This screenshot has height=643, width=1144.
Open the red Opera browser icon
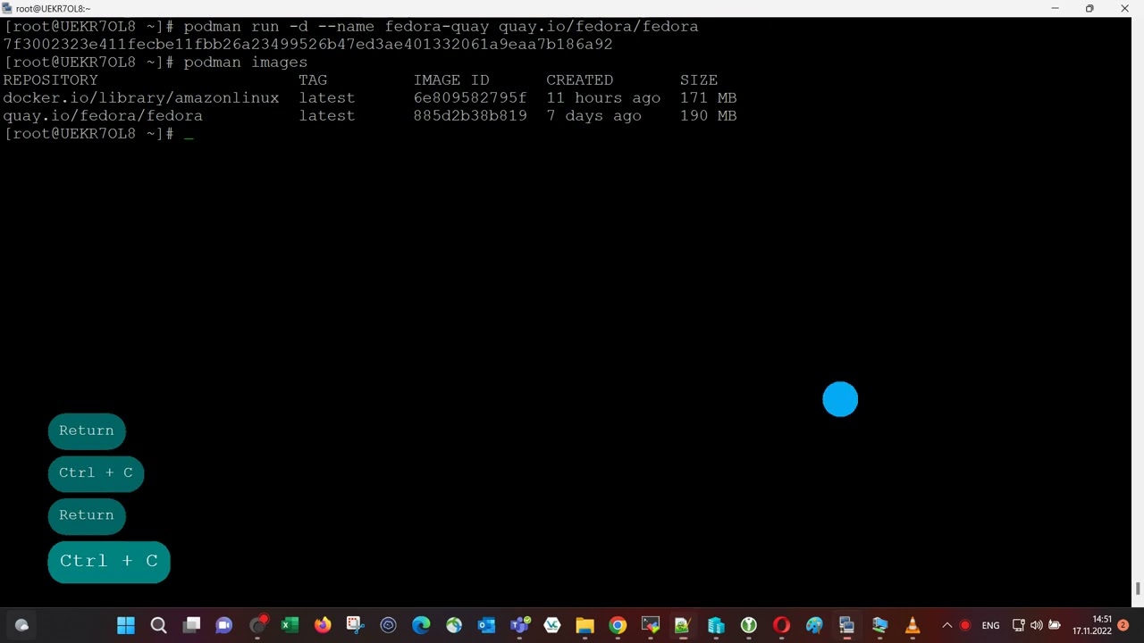(781, 625)
